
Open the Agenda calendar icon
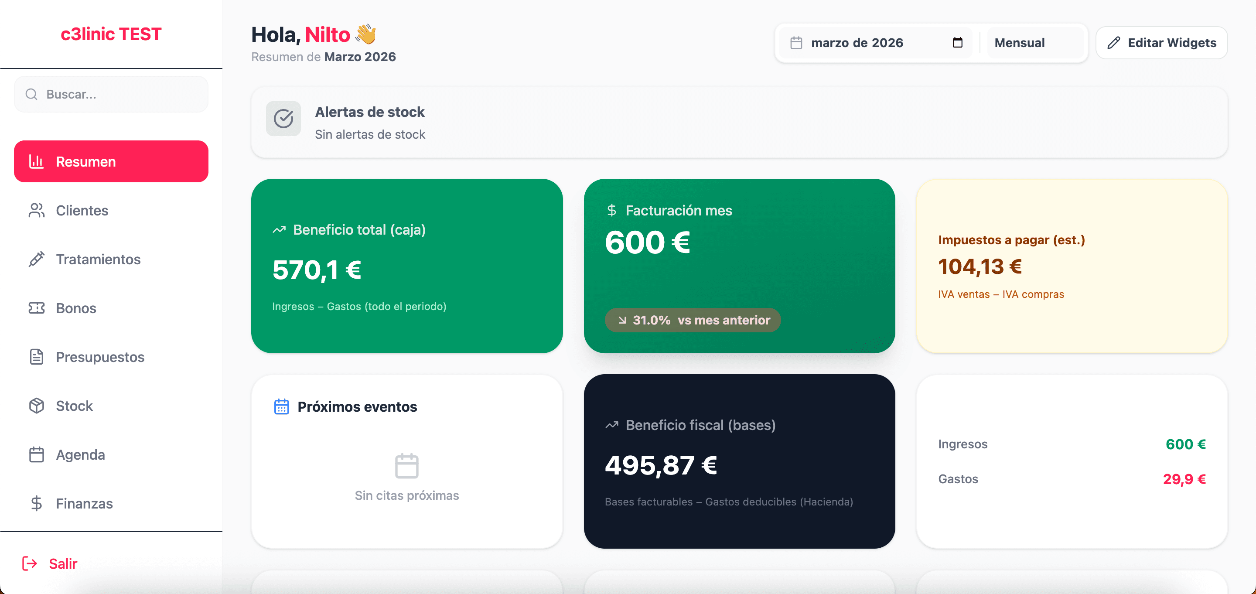(x=36, y=454)
